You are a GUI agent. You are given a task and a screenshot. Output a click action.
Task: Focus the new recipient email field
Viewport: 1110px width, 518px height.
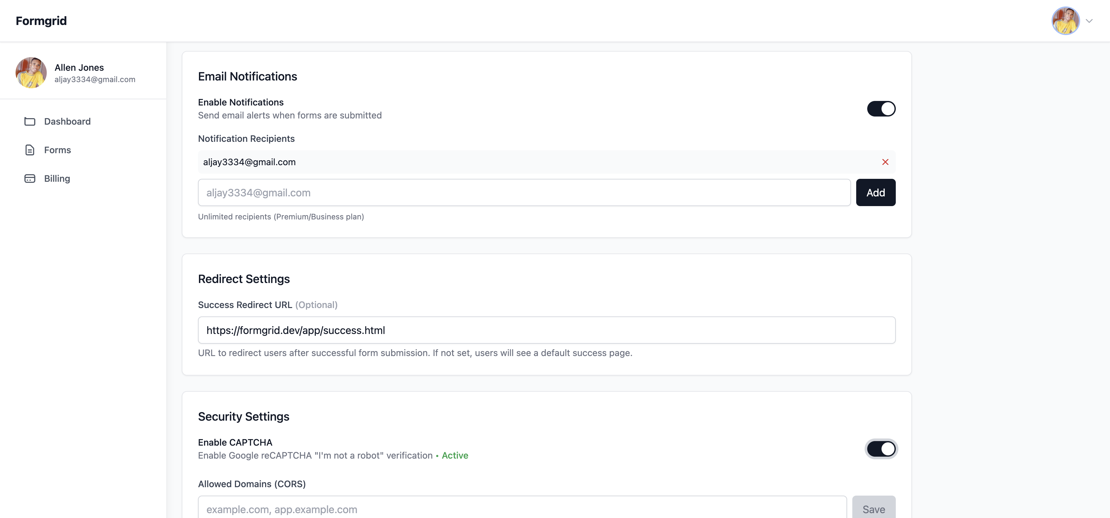point(524,193)
